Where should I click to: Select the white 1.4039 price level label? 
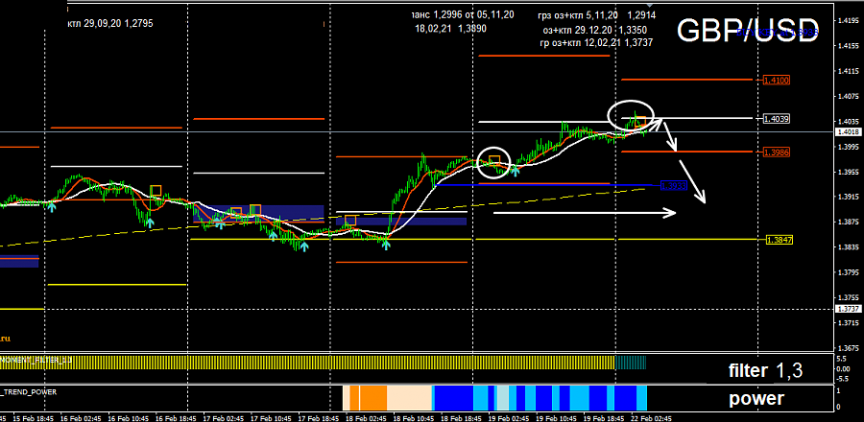coord(777,118)
